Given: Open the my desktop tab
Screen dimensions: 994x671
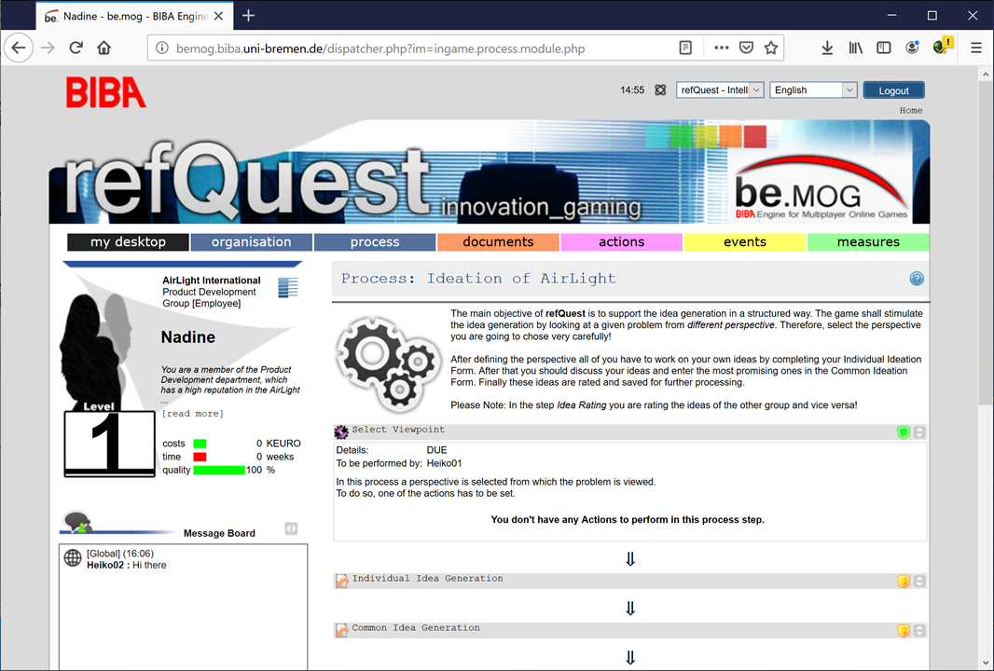Looking at the screenshot, I should 128,242.
